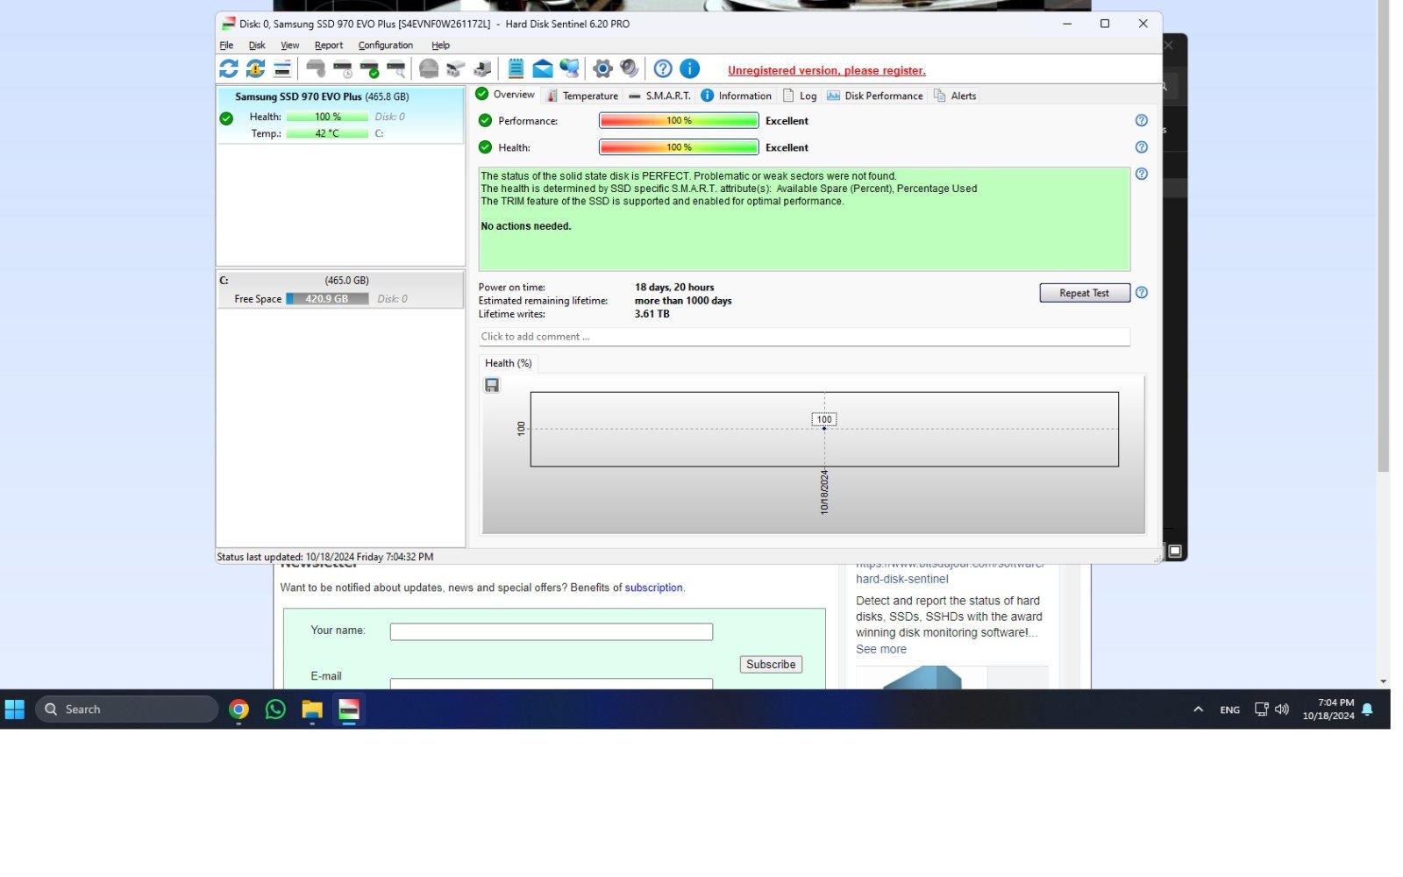The image size is (1403, 877).
Task: Click the blue Refresh arrows toolbar icon
Action: (x=229, y=68)
